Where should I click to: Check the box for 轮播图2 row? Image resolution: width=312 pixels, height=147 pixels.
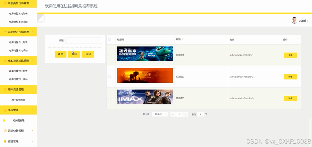(109, 76)
